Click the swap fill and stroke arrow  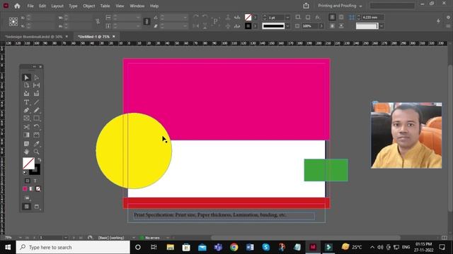click(40, 160)
